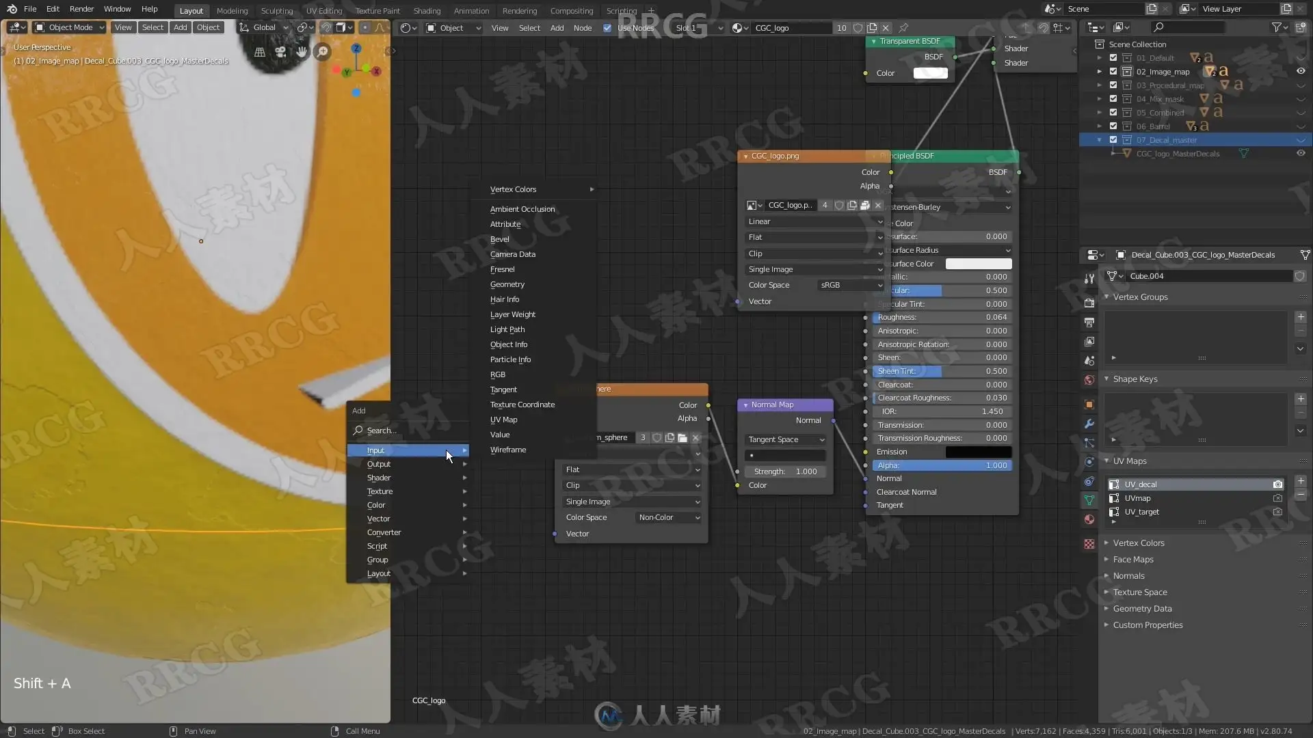Add a new UV map with plus button
This screenshot has height=738, width=1313.
(x=1301, y=481)
